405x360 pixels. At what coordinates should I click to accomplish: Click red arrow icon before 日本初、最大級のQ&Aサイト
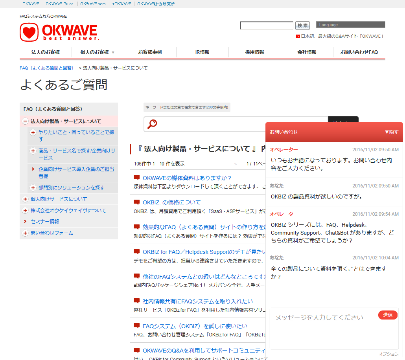coord(298,37)
